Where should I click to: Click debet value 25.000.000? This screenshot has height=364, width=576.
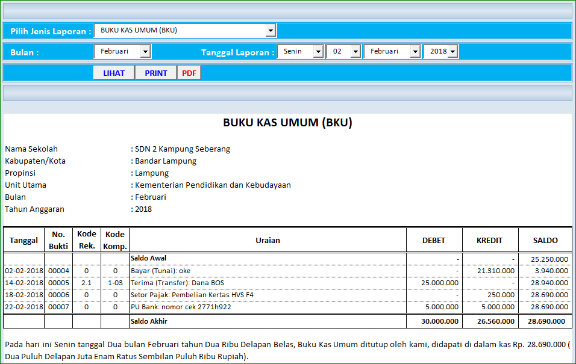click(440, 283)
